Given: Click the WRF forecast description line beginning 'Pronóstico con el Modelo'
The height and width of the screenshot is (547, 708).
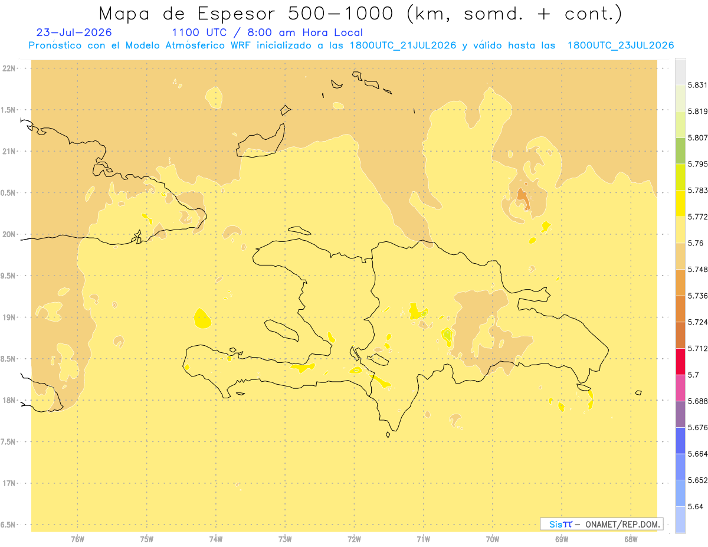Looking at the screenshot, I should coord(351,45).
